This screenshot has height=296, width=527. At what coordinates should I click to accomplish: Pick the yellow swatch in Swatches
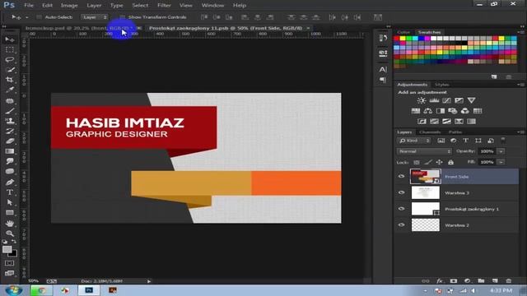click(x=403, y=39)
